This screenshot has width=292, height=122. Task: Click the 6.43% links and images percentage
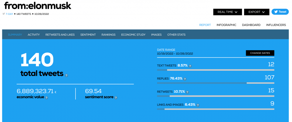tap(190, 105)
